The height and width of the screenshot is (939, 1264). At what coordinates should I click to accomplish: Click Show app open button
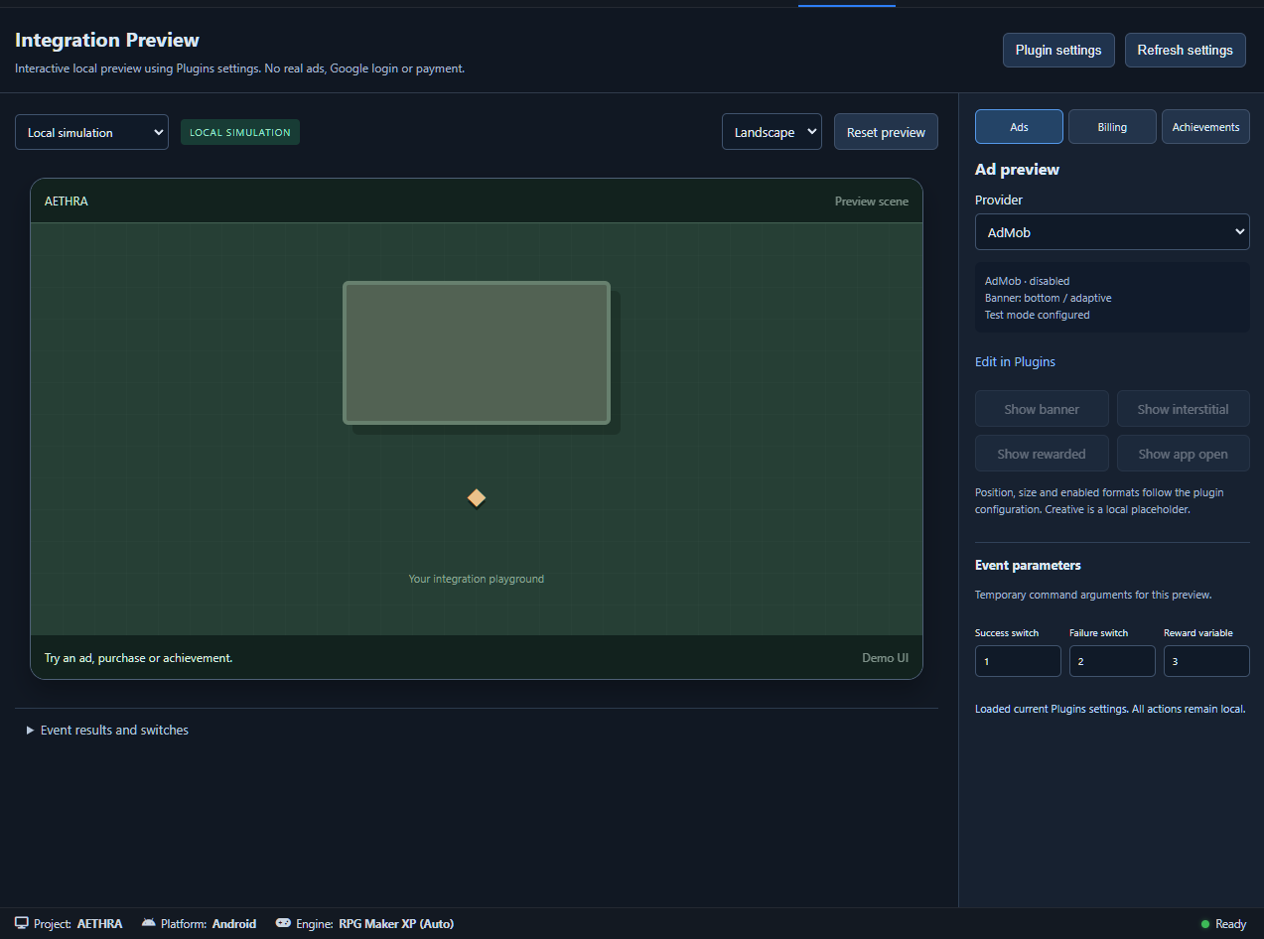[1183, 454]
